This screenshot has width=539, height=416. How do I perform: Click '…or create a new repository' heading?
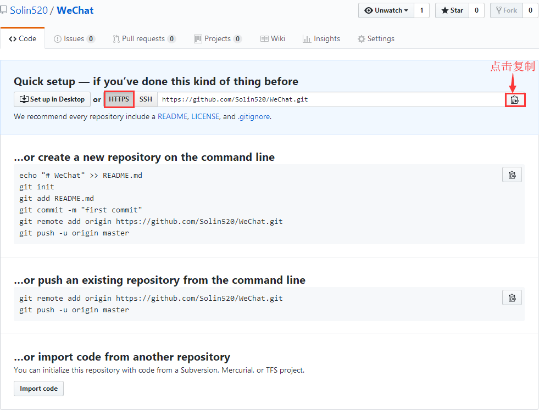pyautogui.click(x=145, y=157)
